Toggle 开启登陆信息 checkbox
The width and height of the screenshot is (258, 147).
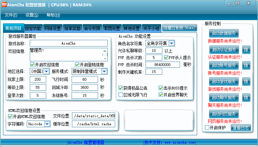point(77,65)
